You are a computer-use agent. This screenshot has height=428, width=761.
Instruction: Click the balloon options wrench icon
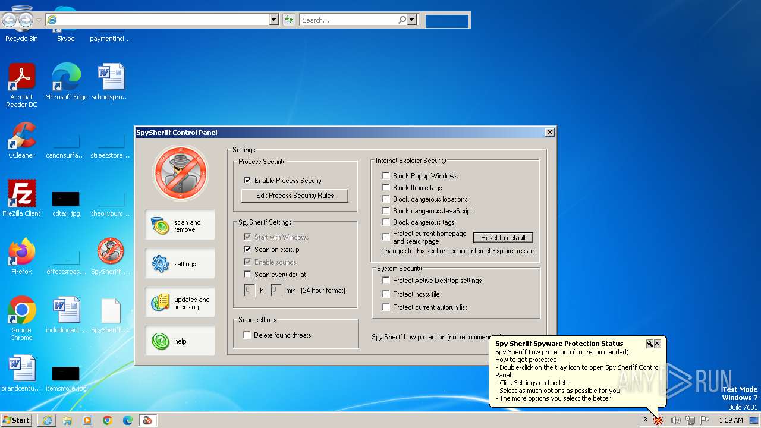650,344
